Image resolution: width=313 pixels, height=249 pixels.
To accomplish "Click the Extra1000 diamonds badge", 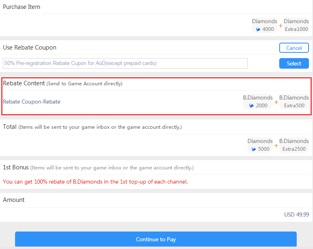I will [x=296, y=29].
